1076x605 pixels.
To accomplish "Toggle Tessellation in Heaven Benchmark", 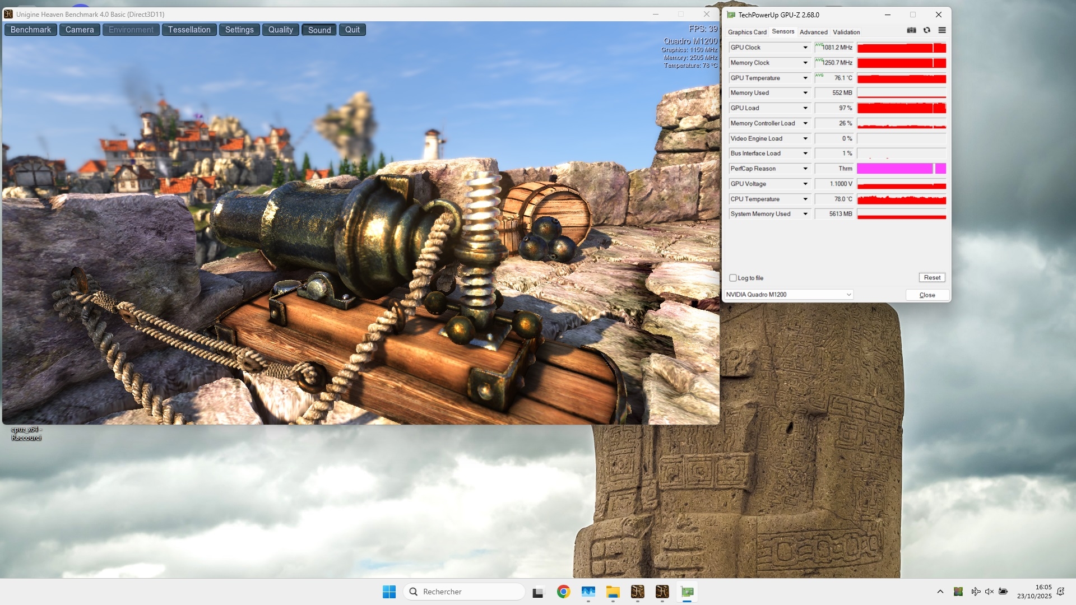I will 189,30.
